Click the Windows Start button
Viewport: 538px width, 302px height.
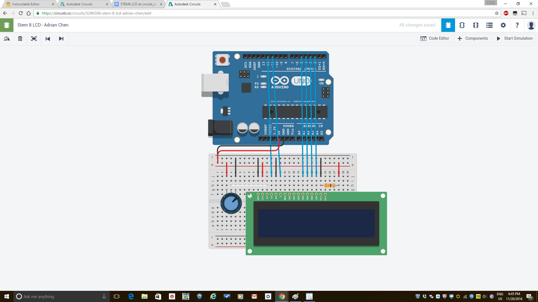point(7,296)
